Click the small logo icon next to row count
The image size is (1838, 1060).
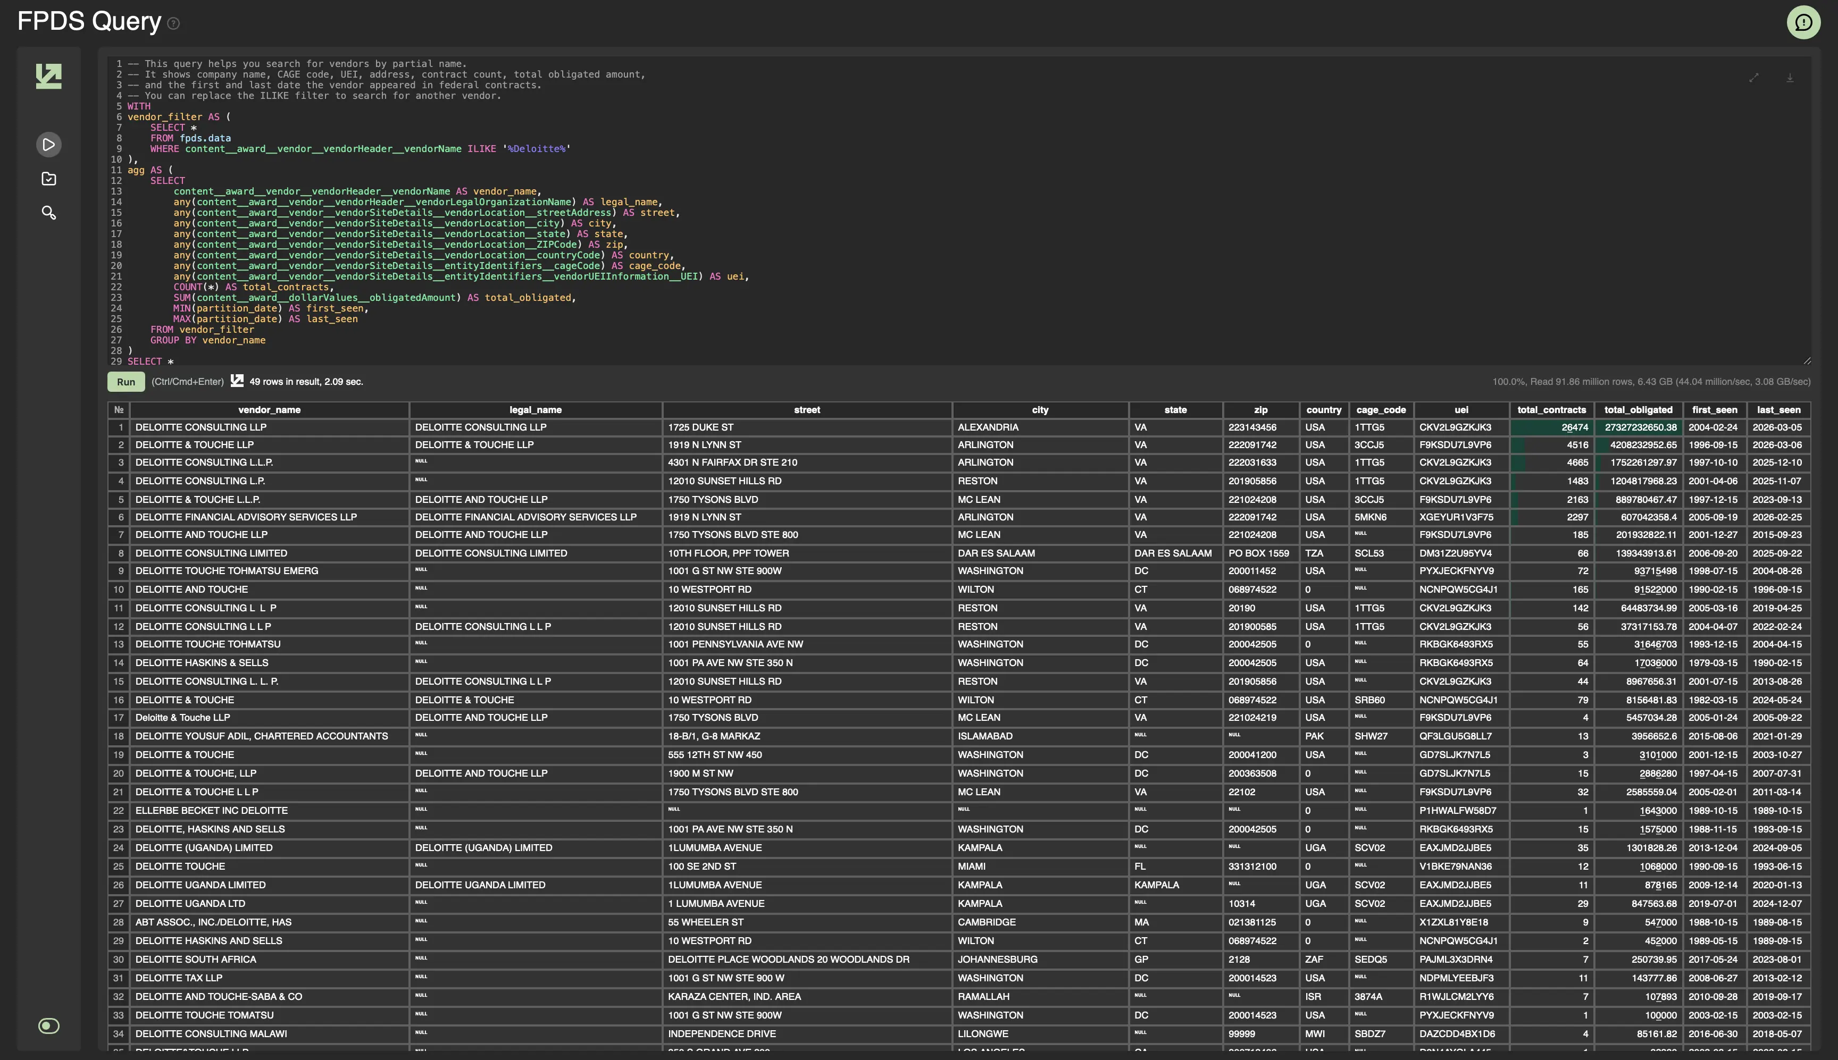[x=237, y=381]
